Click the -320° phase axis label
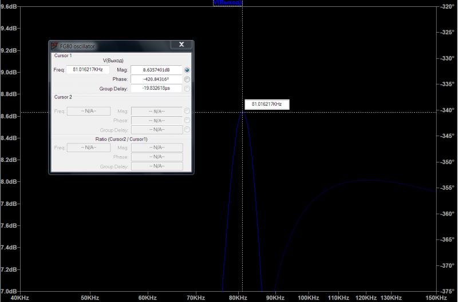 (447, 7)
